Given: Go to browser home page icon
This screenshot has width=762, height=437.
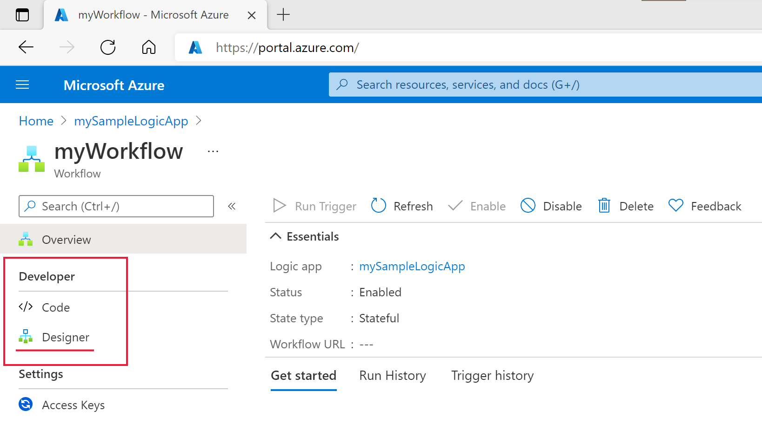Looking at the screenshot, I should (x=149, y=47).
